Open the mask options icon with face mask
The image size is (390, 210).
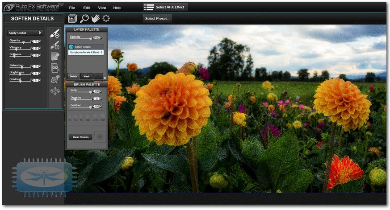point(55,68)
